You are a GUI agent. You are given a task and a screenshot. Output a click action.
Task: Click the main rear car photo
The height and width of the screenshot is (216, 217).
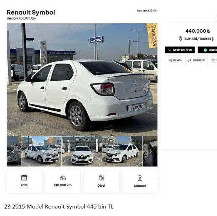tap(82, 80)
